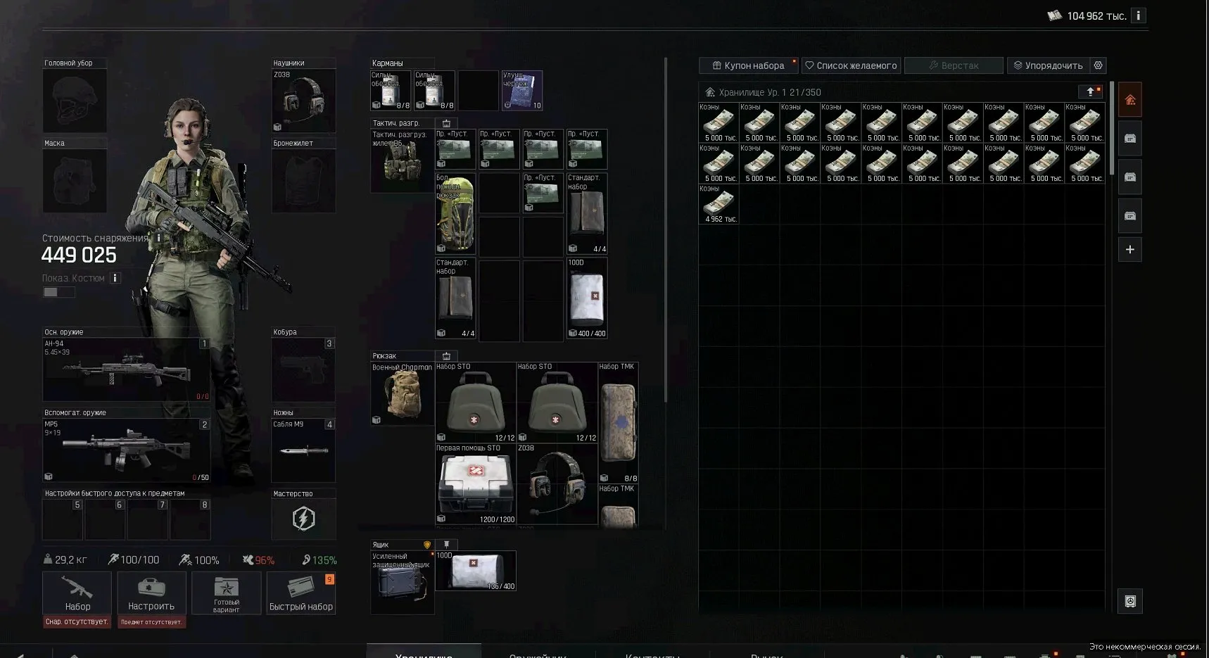1209x658 pixels.
Task: Select the orange home storage tab
Action: click(1130, 100)
